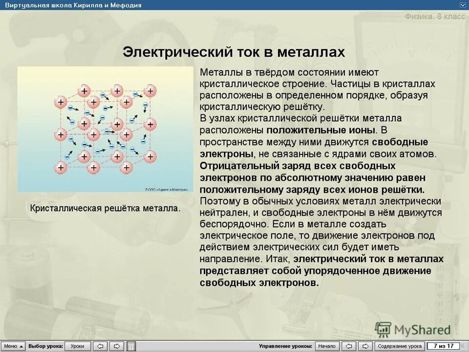Open the Меню dropdown button
Image resolution: width=469 pixels, height=352 pixels.
click(13, 346)
